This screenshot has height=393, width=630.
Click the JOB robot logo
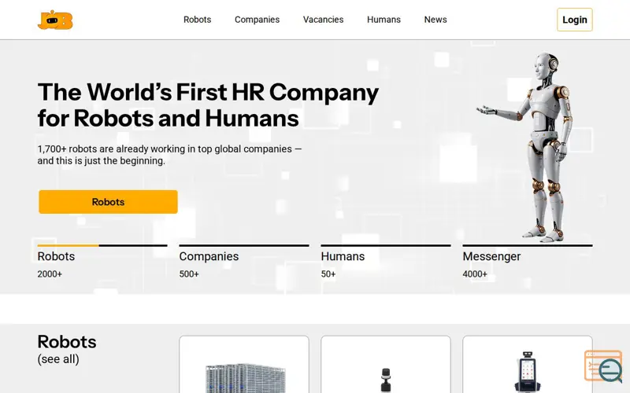click(55, 20)
